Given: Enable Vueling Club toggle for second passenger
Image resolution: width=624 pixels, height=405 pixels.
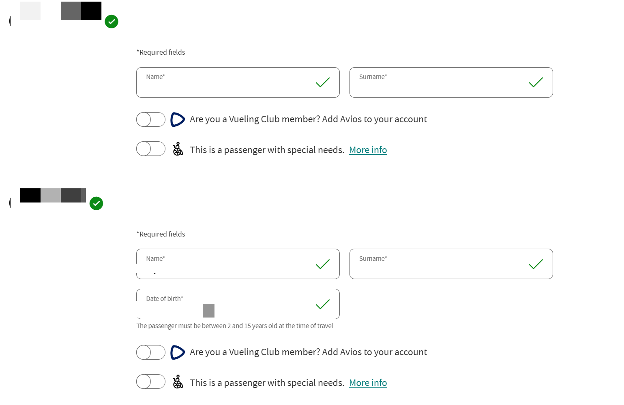Looking at the screenshot, I should coord(151,352).
